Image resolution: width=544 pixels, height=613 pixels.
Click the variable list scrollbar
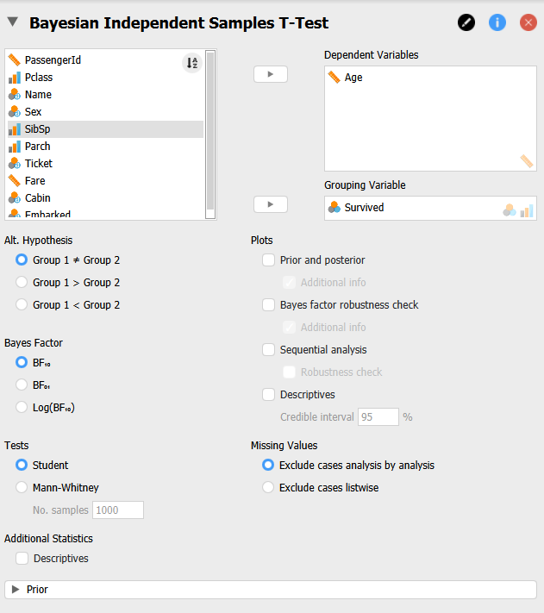[x=210, y=129]
